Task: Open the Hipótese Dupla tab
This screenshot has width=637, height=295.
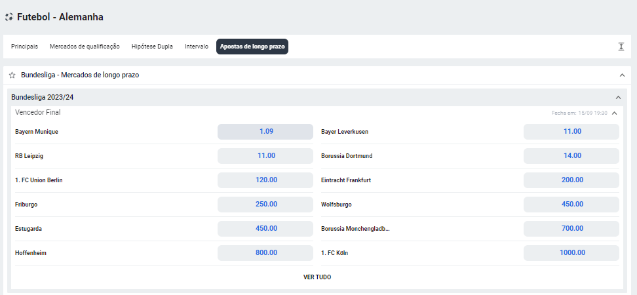Action: pyautogui.click(x=152, y=47)
